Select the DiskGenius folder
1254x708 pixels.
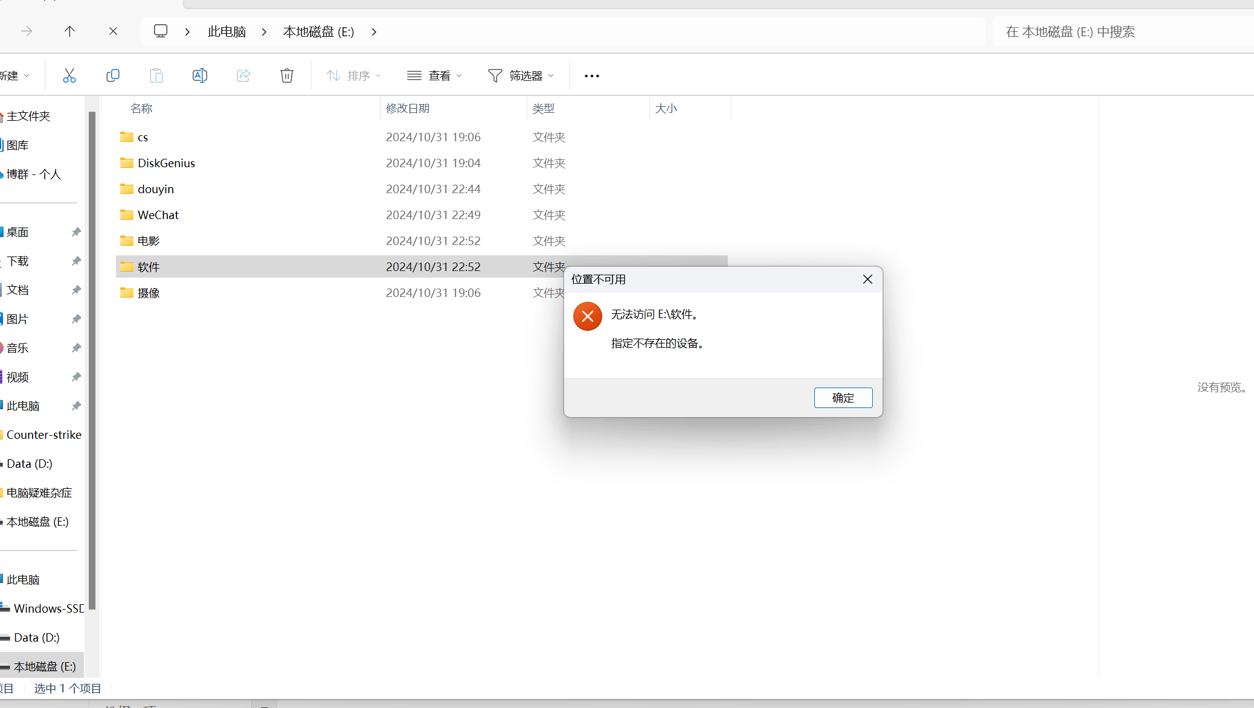tap(166, 163)
